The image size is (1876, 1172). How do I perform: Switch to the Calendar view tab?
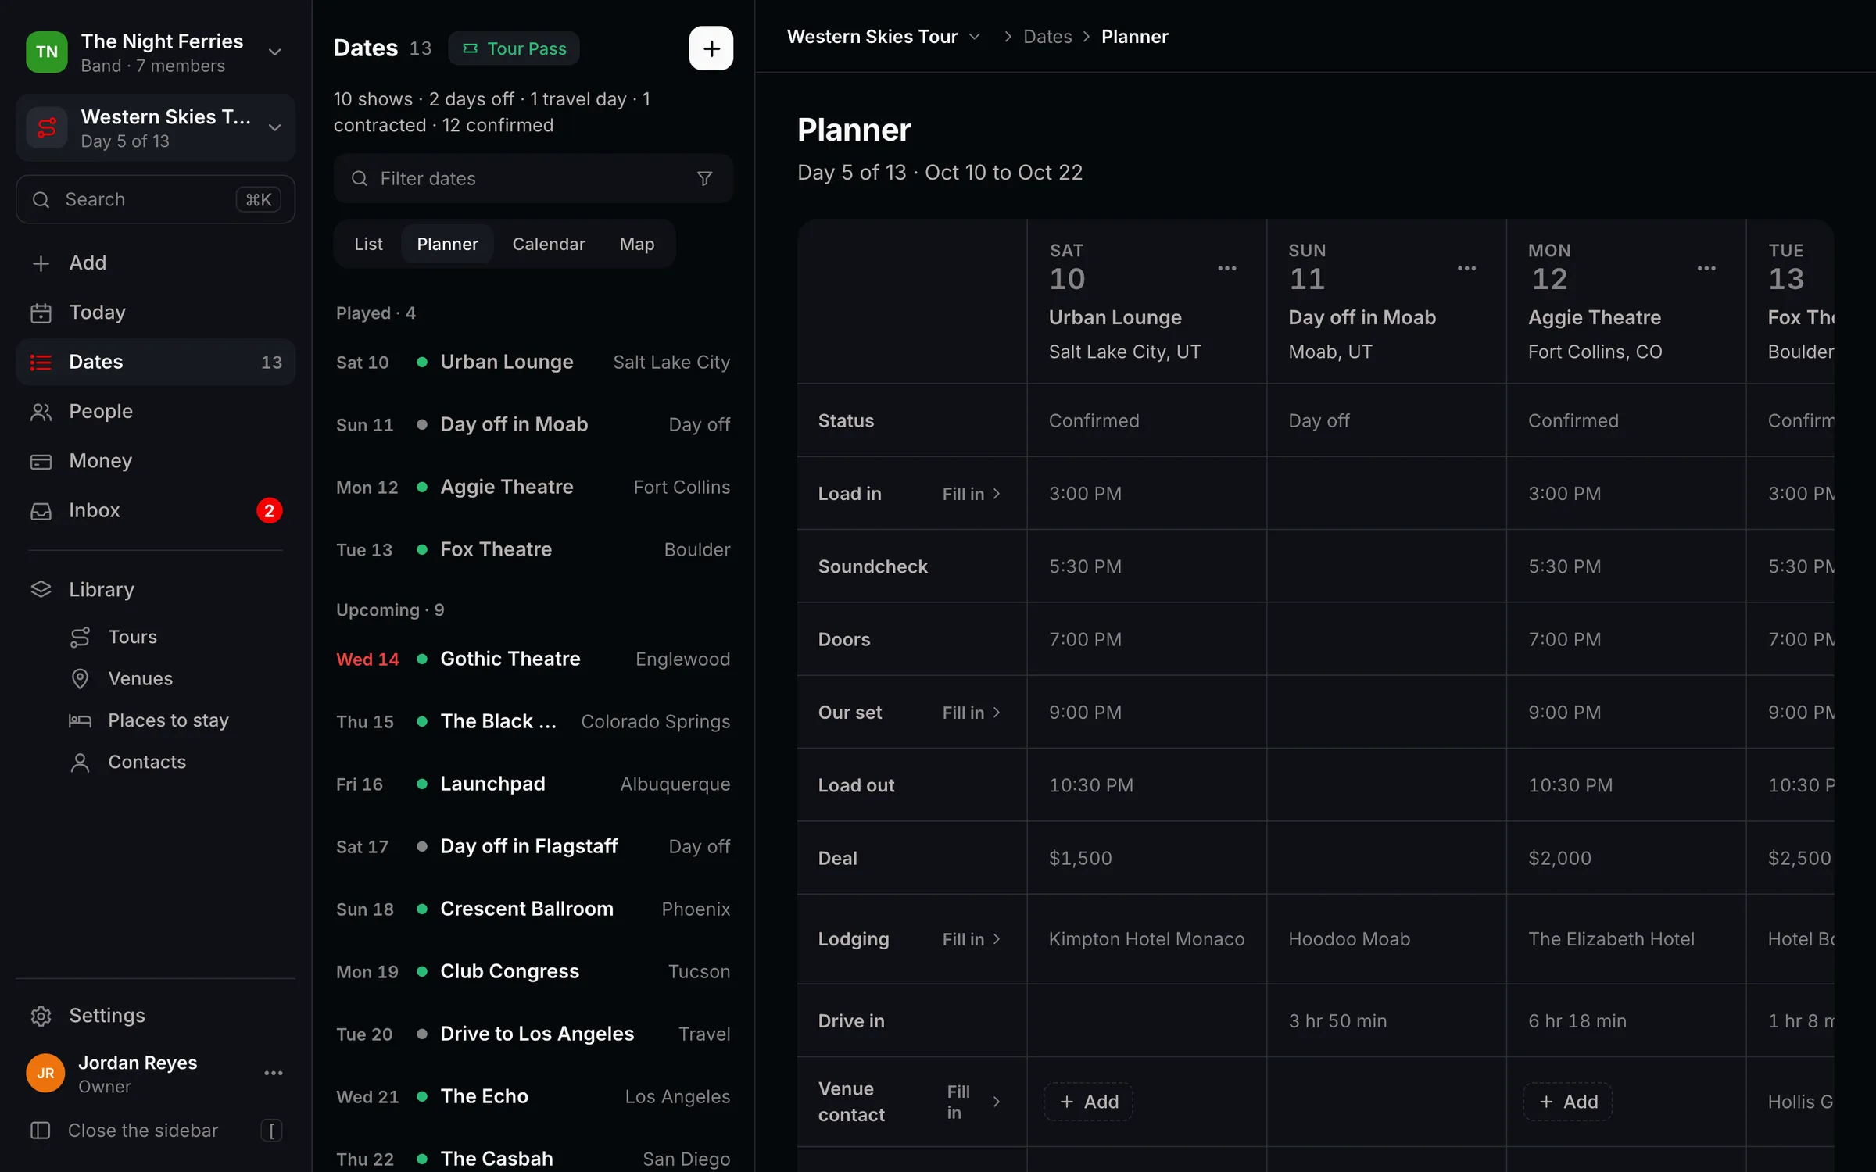click(x=548, y=244)
